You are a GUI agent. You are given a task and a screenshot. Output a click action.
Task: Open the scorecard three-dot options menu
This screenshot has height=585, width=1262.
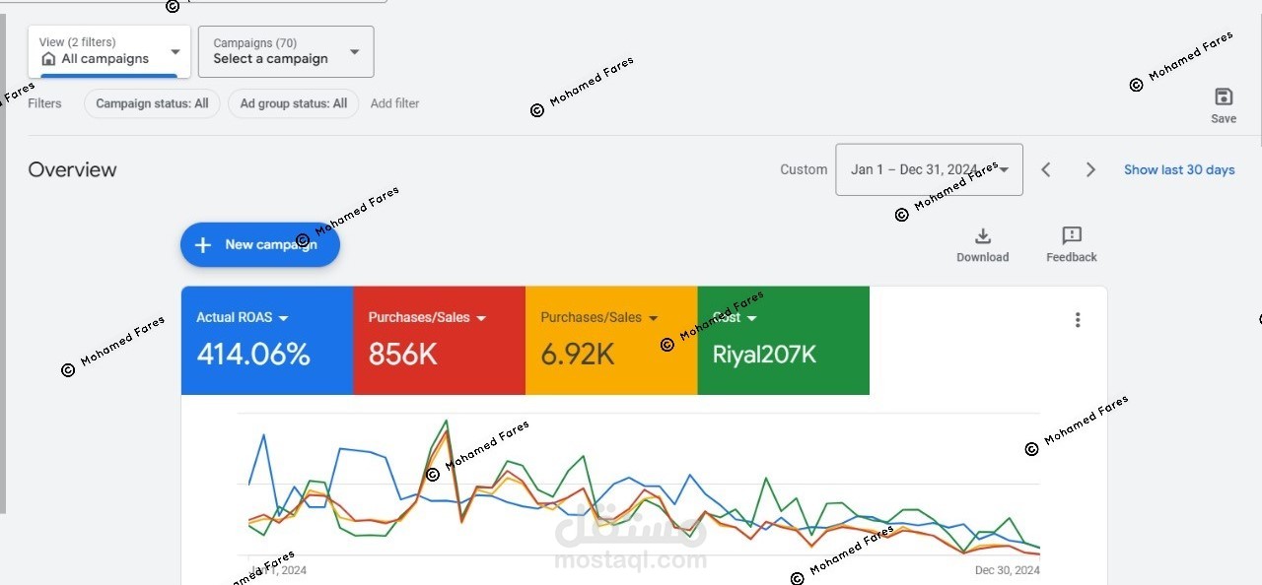(1078, 320)
